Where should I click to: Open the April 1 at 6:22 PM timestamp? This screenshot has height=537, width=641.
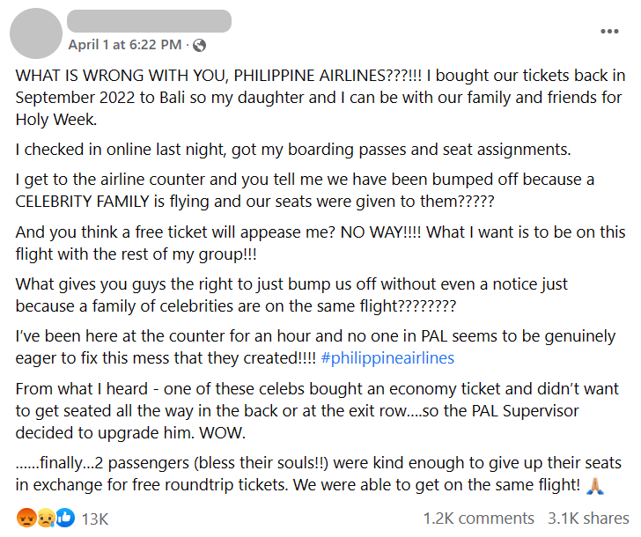(125, 45)
